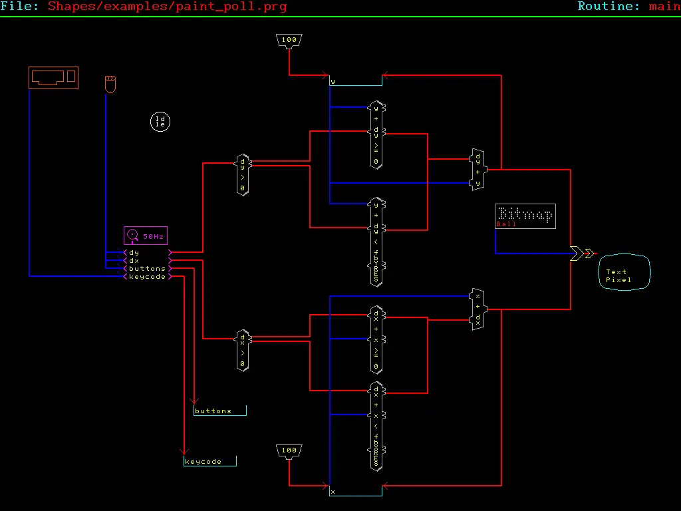The image size is (681, 511).
Task: Click the yellow merge arrow connector
Action: [581, 254]
